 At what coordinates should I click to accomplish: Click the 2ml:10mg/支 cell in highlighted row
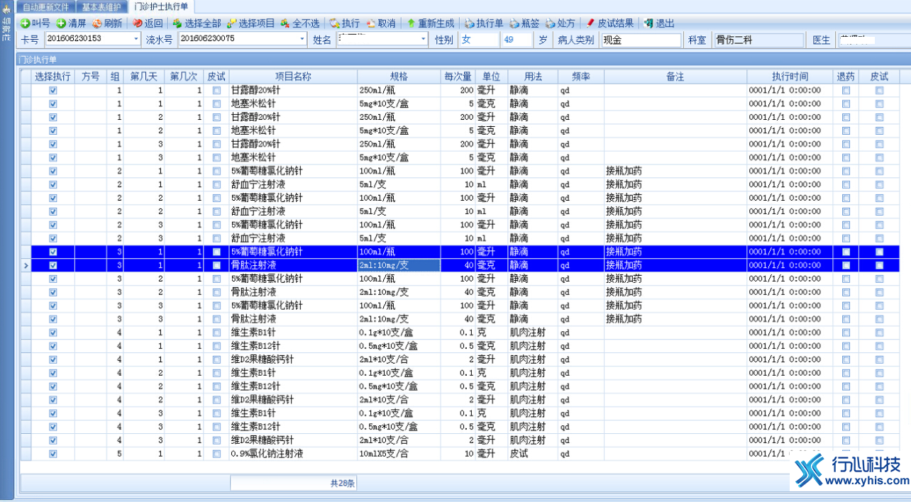coord(399,265)
